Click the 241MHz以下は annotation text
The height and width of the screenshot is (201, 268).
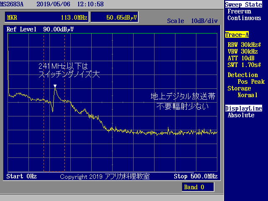pos(63,66)
